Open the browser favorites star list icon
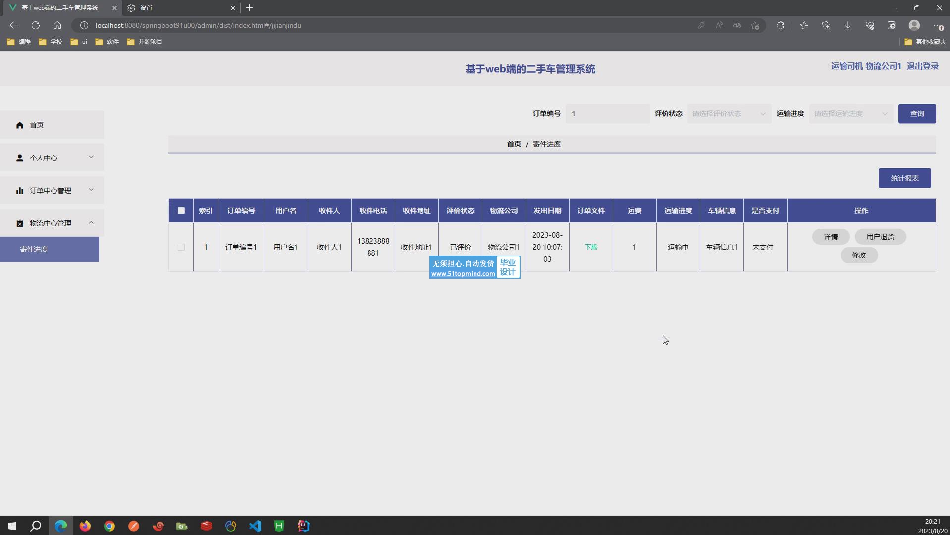 [804, 25]
